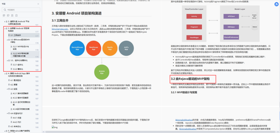Collapse the 4.4 收益与代价 arrow

7,113
